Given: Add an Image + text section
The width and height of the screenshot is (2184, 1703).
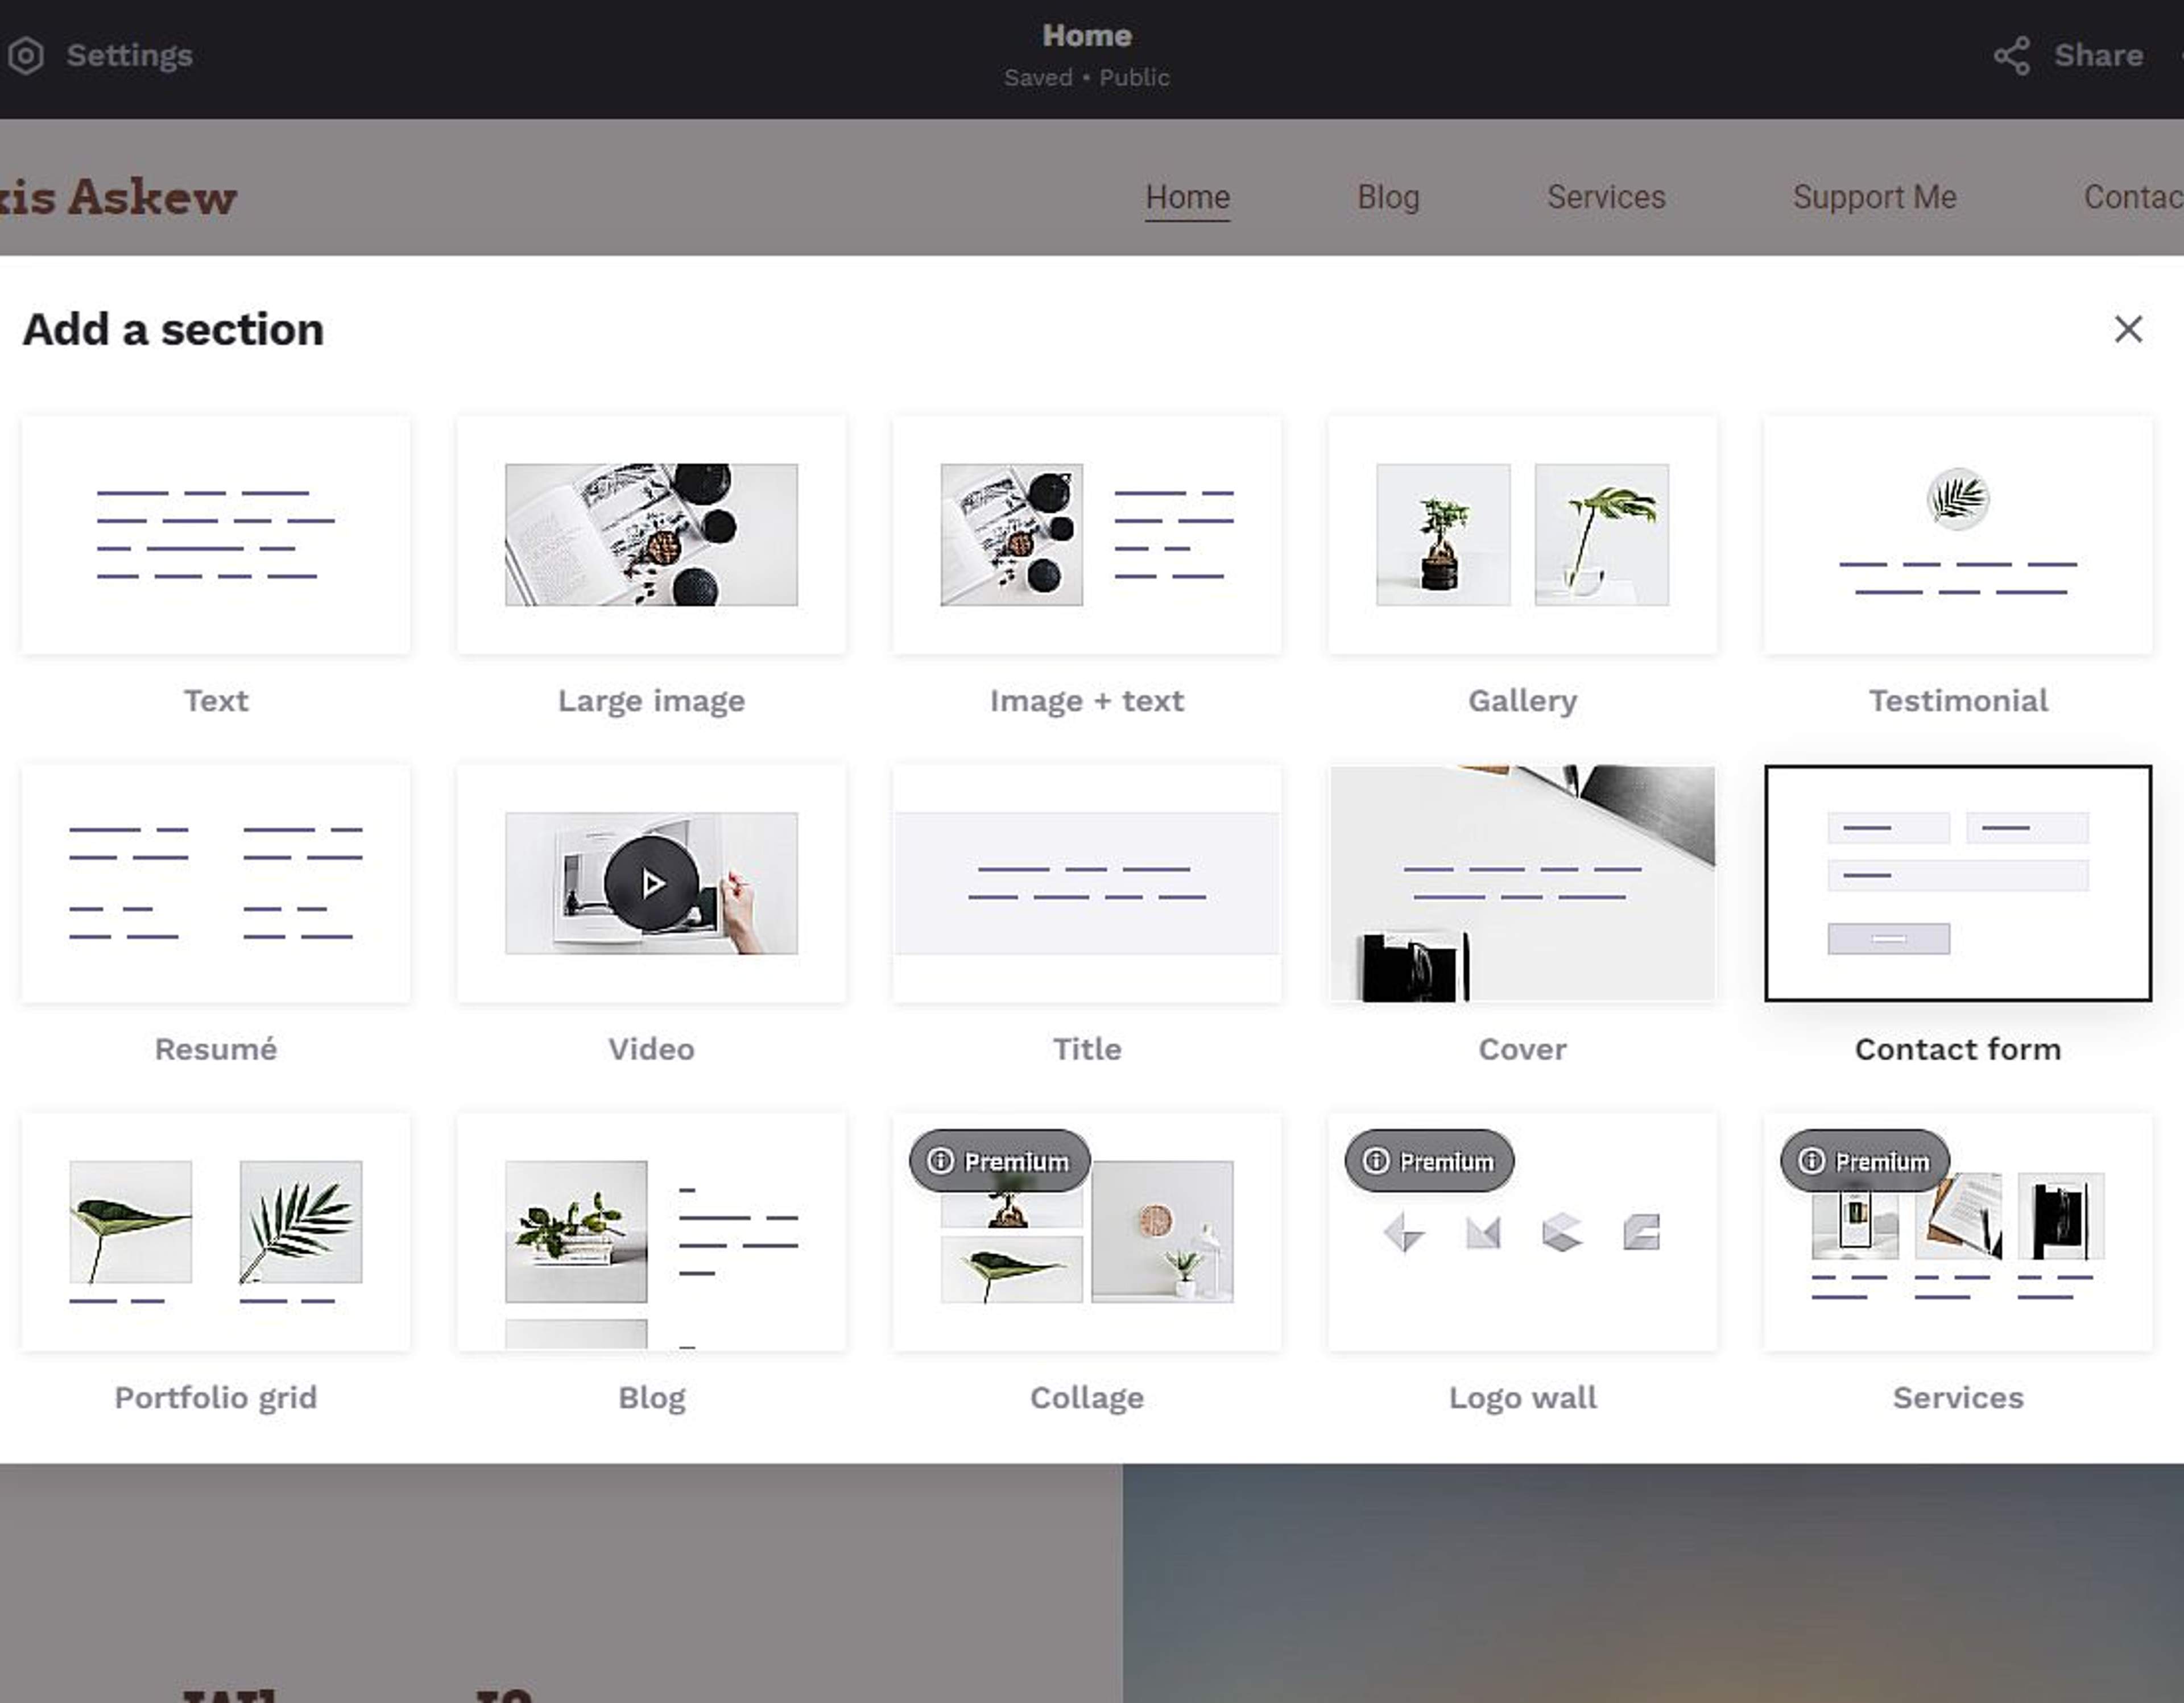Looking at the screenshot, I should point(1087,536).
